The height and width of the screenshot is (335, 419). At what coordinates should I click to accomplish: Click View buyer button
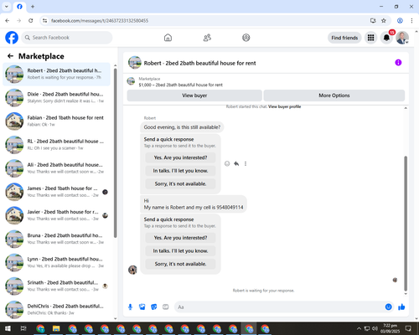point(194,95)
